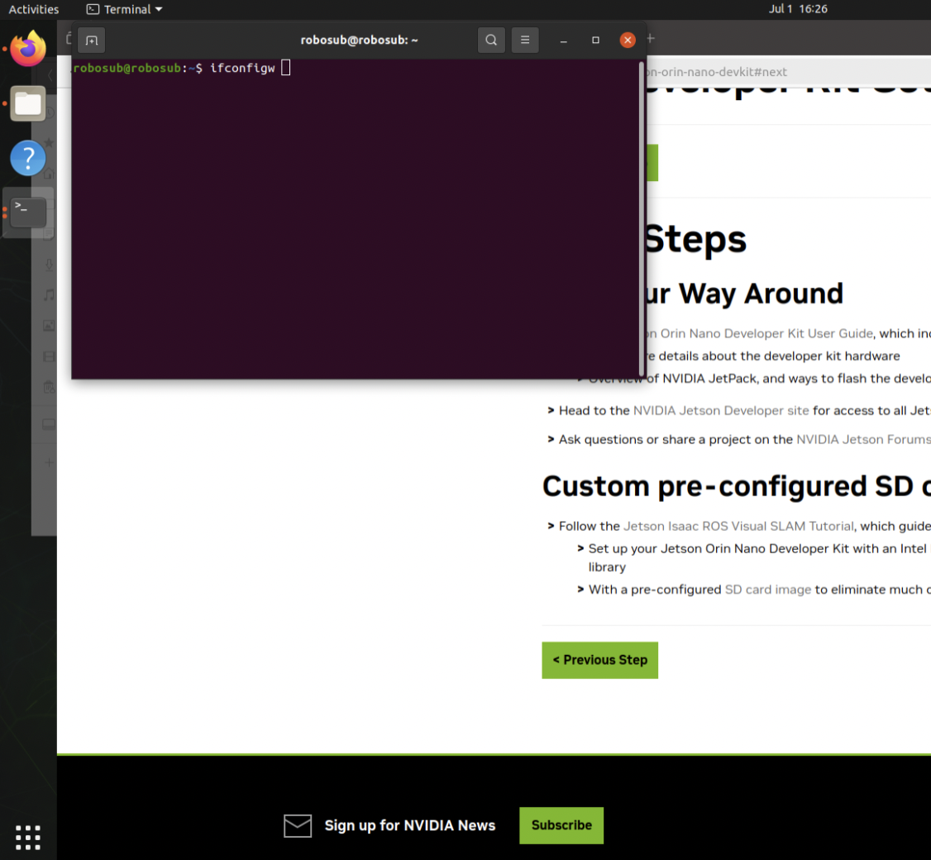
Task: Open the terminal hamburger menu
Action: [525, 41]
